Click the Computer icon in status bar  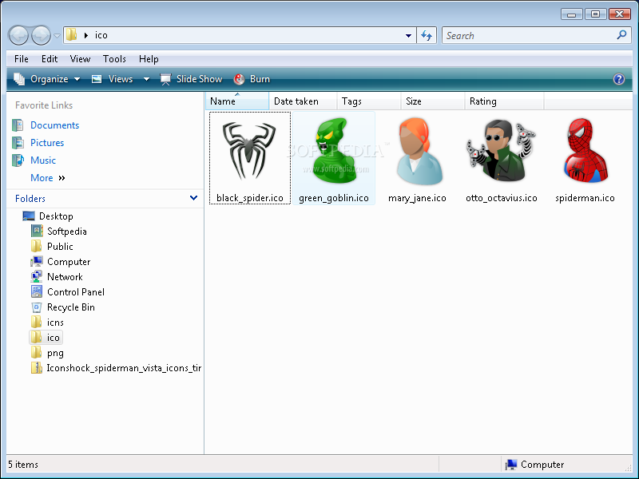(x=510, y=465)
